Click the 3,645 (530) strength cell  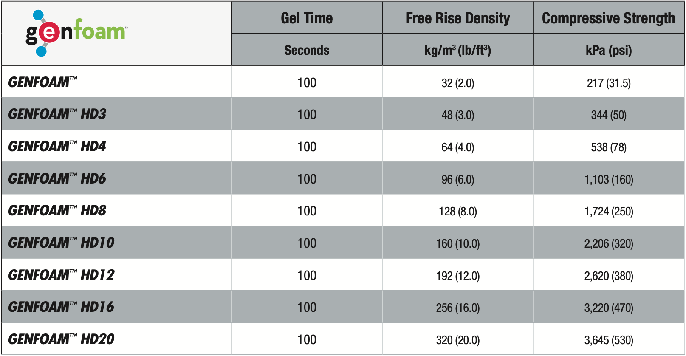609,340
